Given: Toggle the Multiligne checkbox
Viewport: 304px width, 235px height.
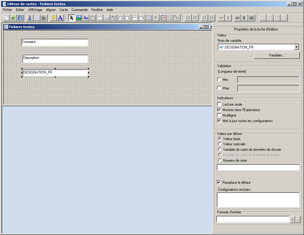Looking at the screenshot, I should coord(219,115).
